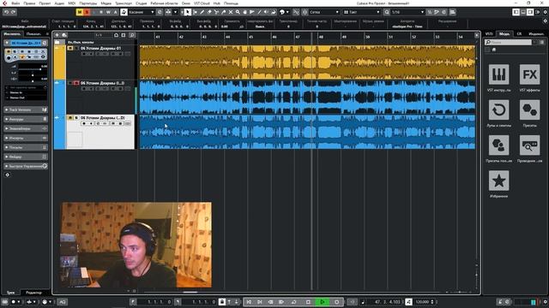Select the Glue tool

[x=223, y=12]
